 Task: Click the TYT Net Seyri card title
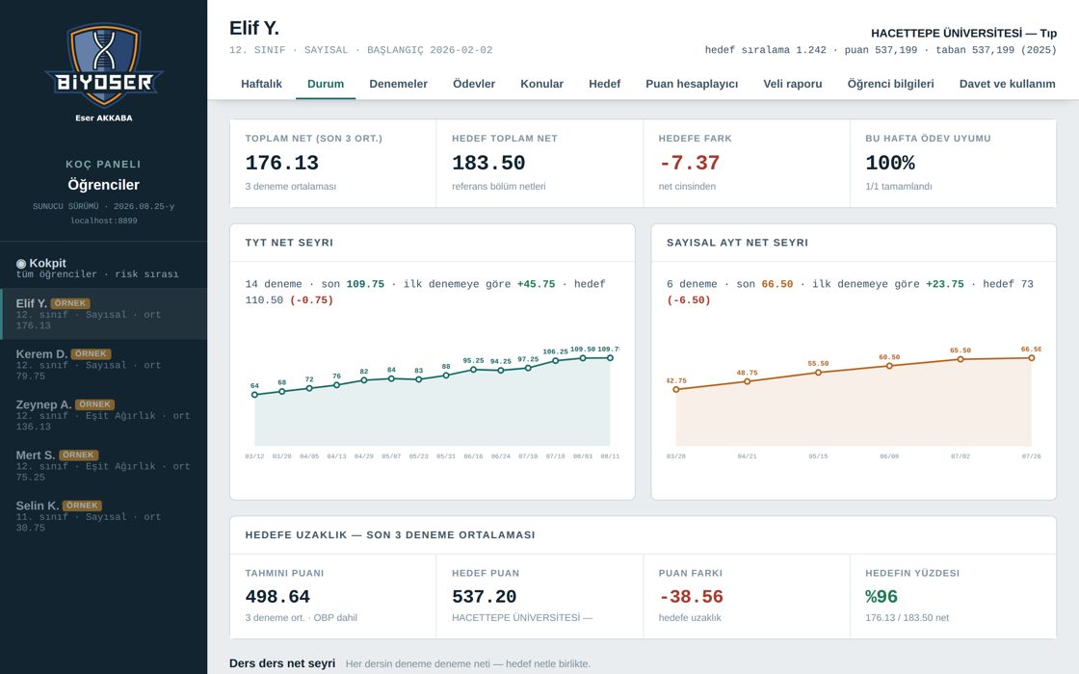point(289,243)
